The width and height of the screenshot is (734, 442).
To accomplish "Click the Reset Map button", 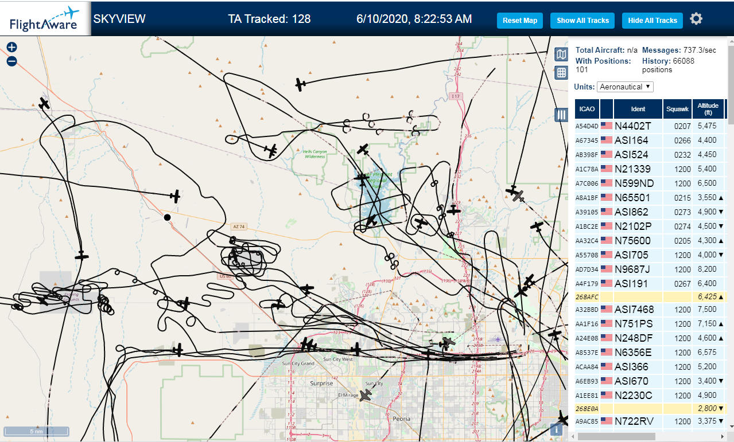I will (x=520, y=21).
